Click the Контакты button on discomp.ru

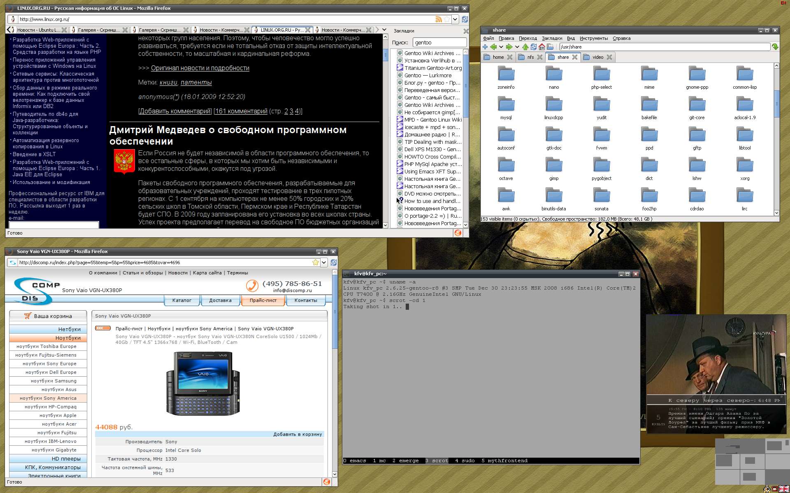pyautogui.click(x=306, y=300)
